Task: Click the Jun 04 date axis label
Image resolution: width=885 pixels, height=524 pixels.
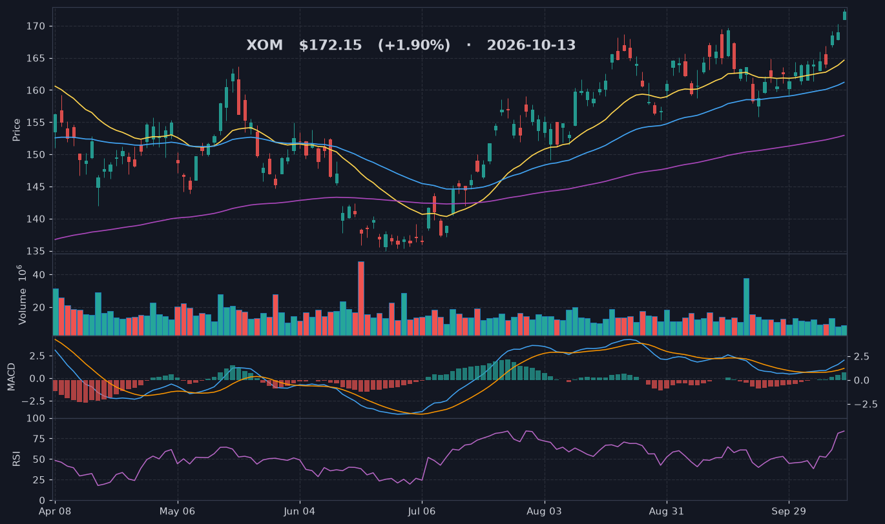Action: click(x=300, y=511)
